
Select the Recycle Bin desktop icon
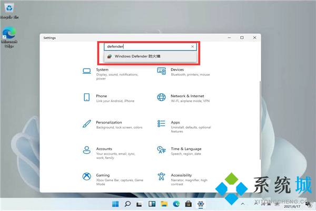click(x=9, y=11)
